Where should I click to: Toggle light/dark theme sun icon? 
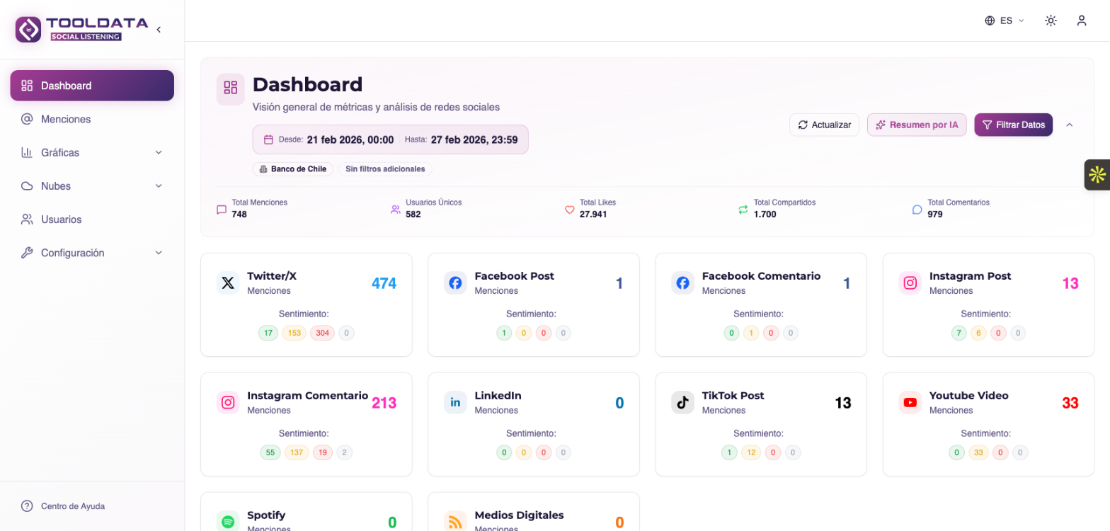[x=1051, y=21]
